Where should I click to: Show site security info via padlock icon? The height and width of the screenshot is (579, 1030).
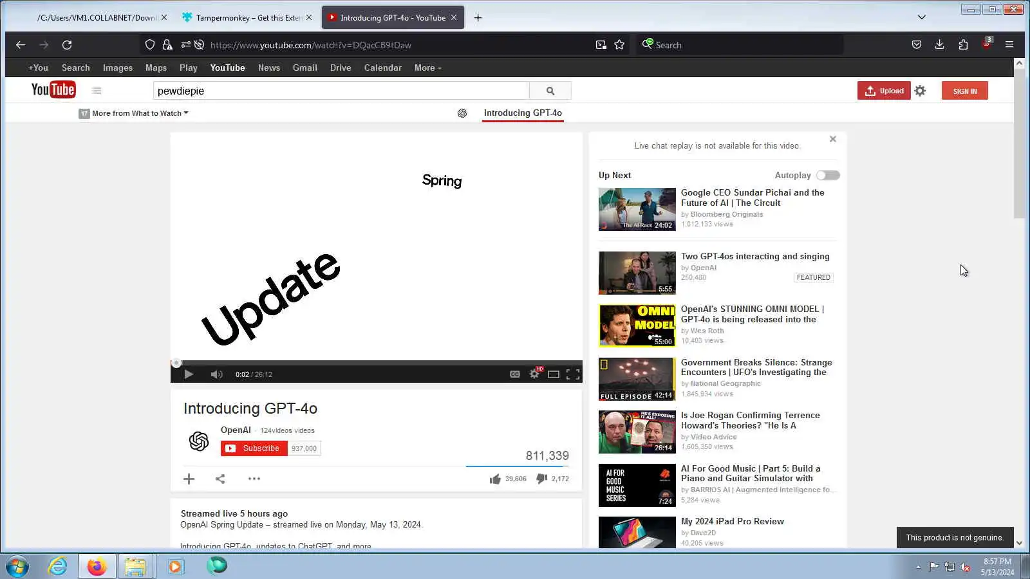167,45
